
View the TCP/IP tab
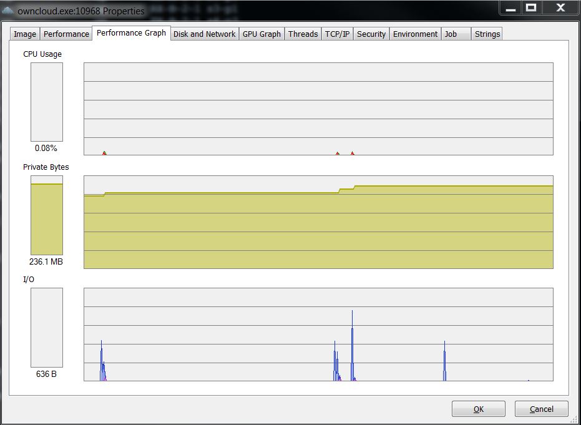337,34
